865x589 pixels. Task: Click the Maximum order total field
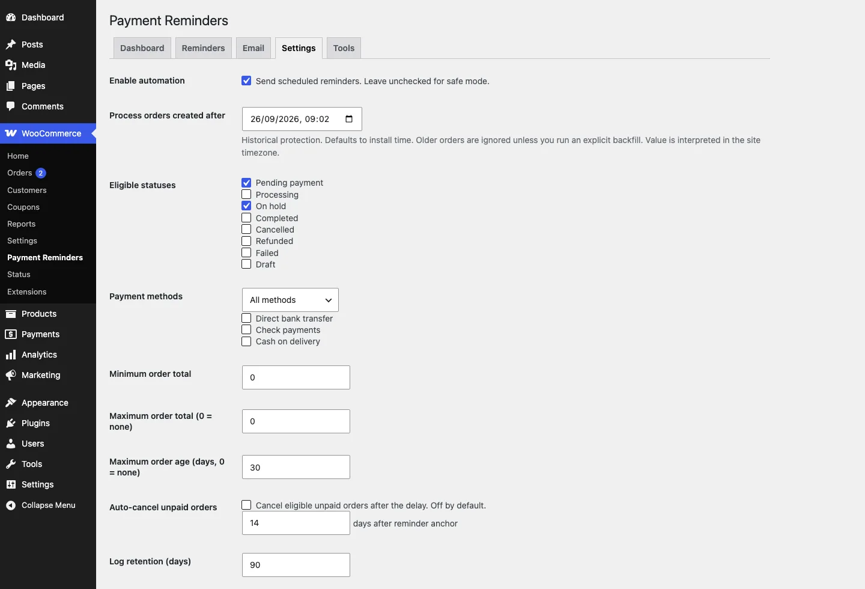click(x=296, y=421)
